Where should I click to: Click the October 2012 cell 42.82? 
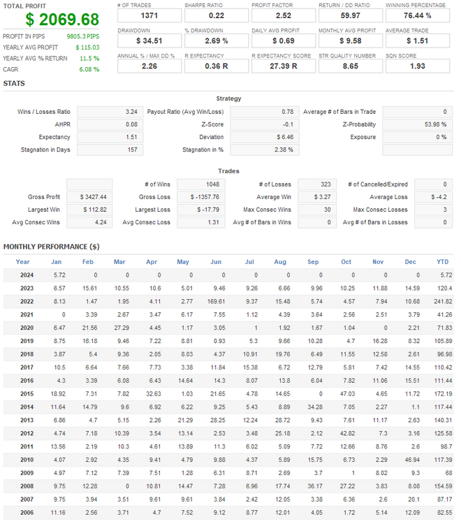347,433
